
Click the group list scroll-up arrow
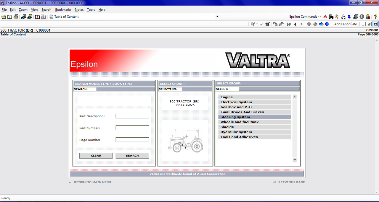pyautogui.click(x=295, y=97)
